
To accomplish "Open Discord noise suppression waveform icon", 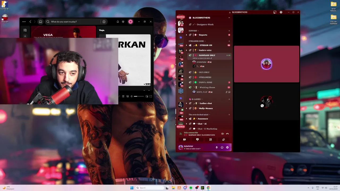I will tap(223, 134).
